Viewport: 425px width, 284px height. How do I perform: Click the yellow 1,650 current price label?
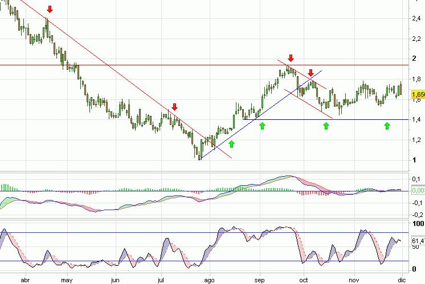point(418,94)
